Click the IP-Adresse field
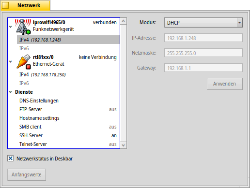Screen dimensions: 250x188 coord(203,38)
